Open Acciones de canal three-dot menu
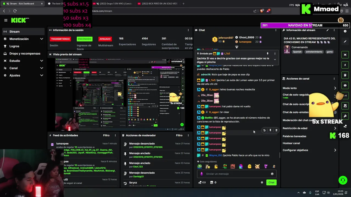Viewport: 351px width, 197px height. coord(334,79)
